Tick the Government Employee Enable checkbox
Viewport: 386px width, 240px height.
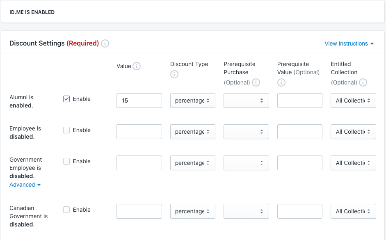tap(66, 161)
